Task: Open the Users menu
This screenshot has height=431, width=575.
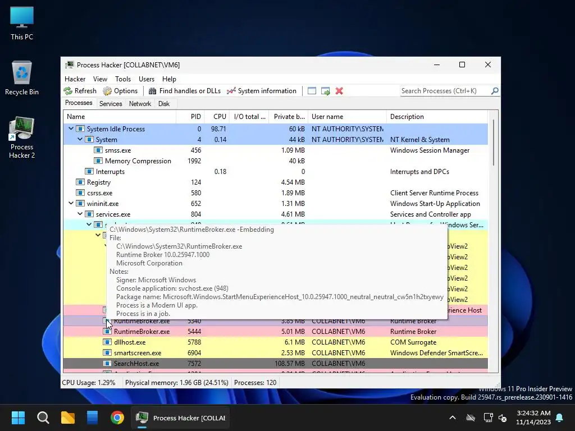Action: [x=147, y=79]
